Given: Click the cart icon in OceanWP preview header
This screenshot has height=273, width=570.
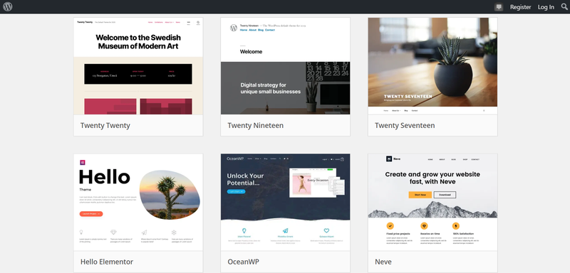Looking at the screenshot, I should click(x=342, y=159).
